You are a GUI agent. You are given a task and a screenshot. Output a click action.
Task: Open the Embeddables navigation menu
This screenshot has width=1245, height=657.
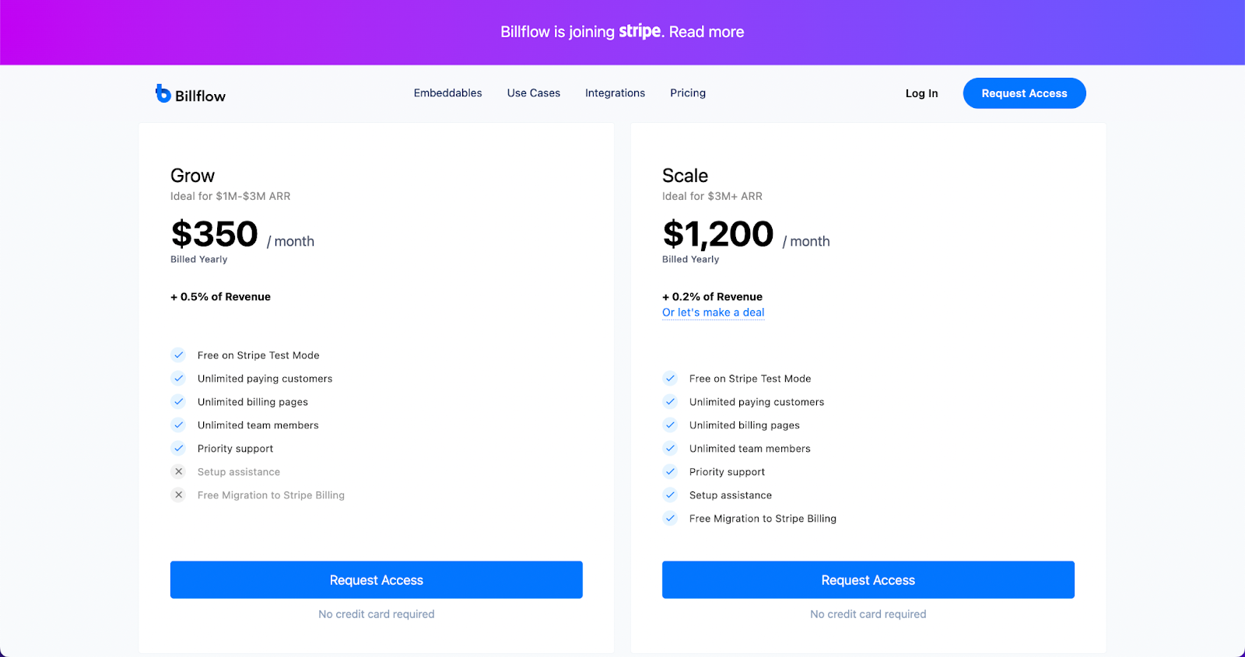447,93
